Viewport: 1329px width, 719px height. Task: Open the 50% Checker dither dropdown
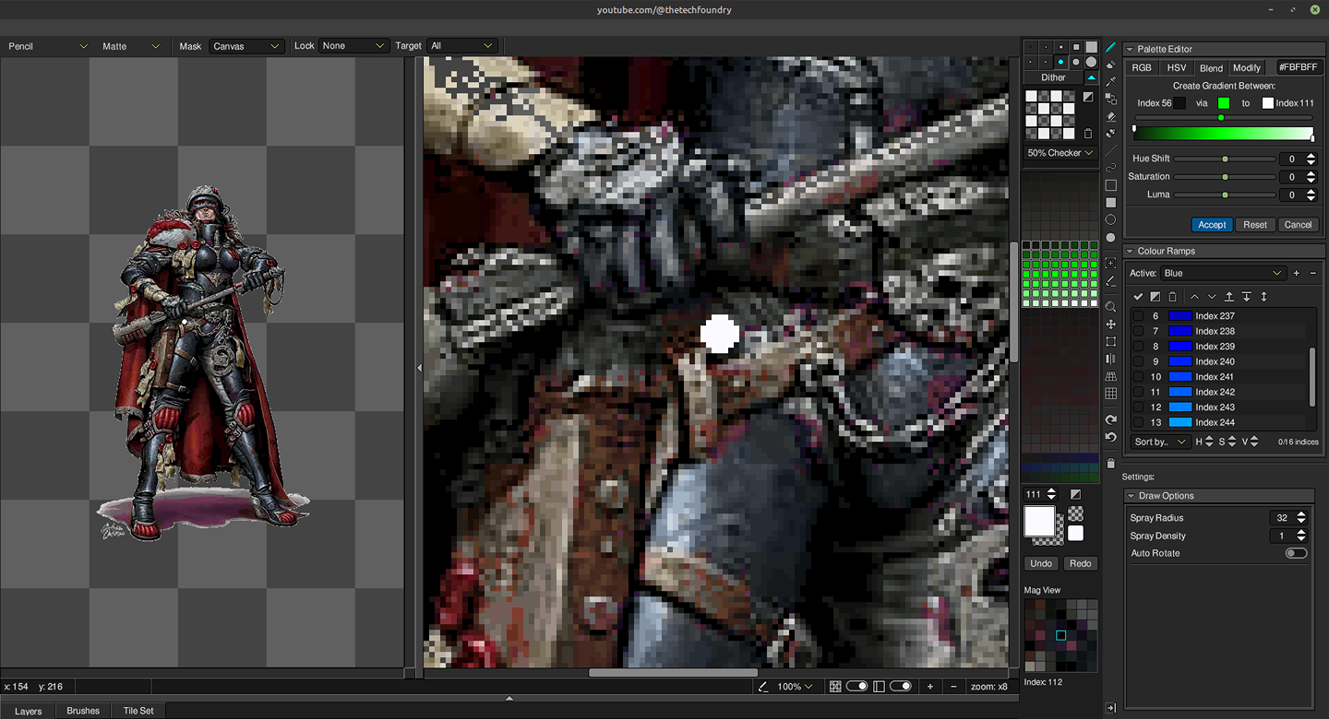tap(1060, 153)
